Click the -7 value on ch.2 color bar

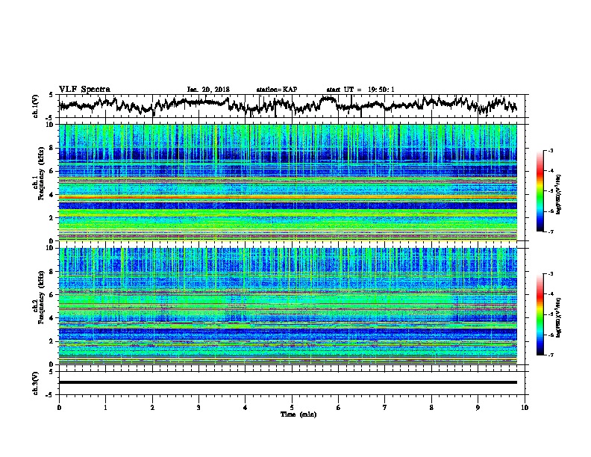click(550, 355)
